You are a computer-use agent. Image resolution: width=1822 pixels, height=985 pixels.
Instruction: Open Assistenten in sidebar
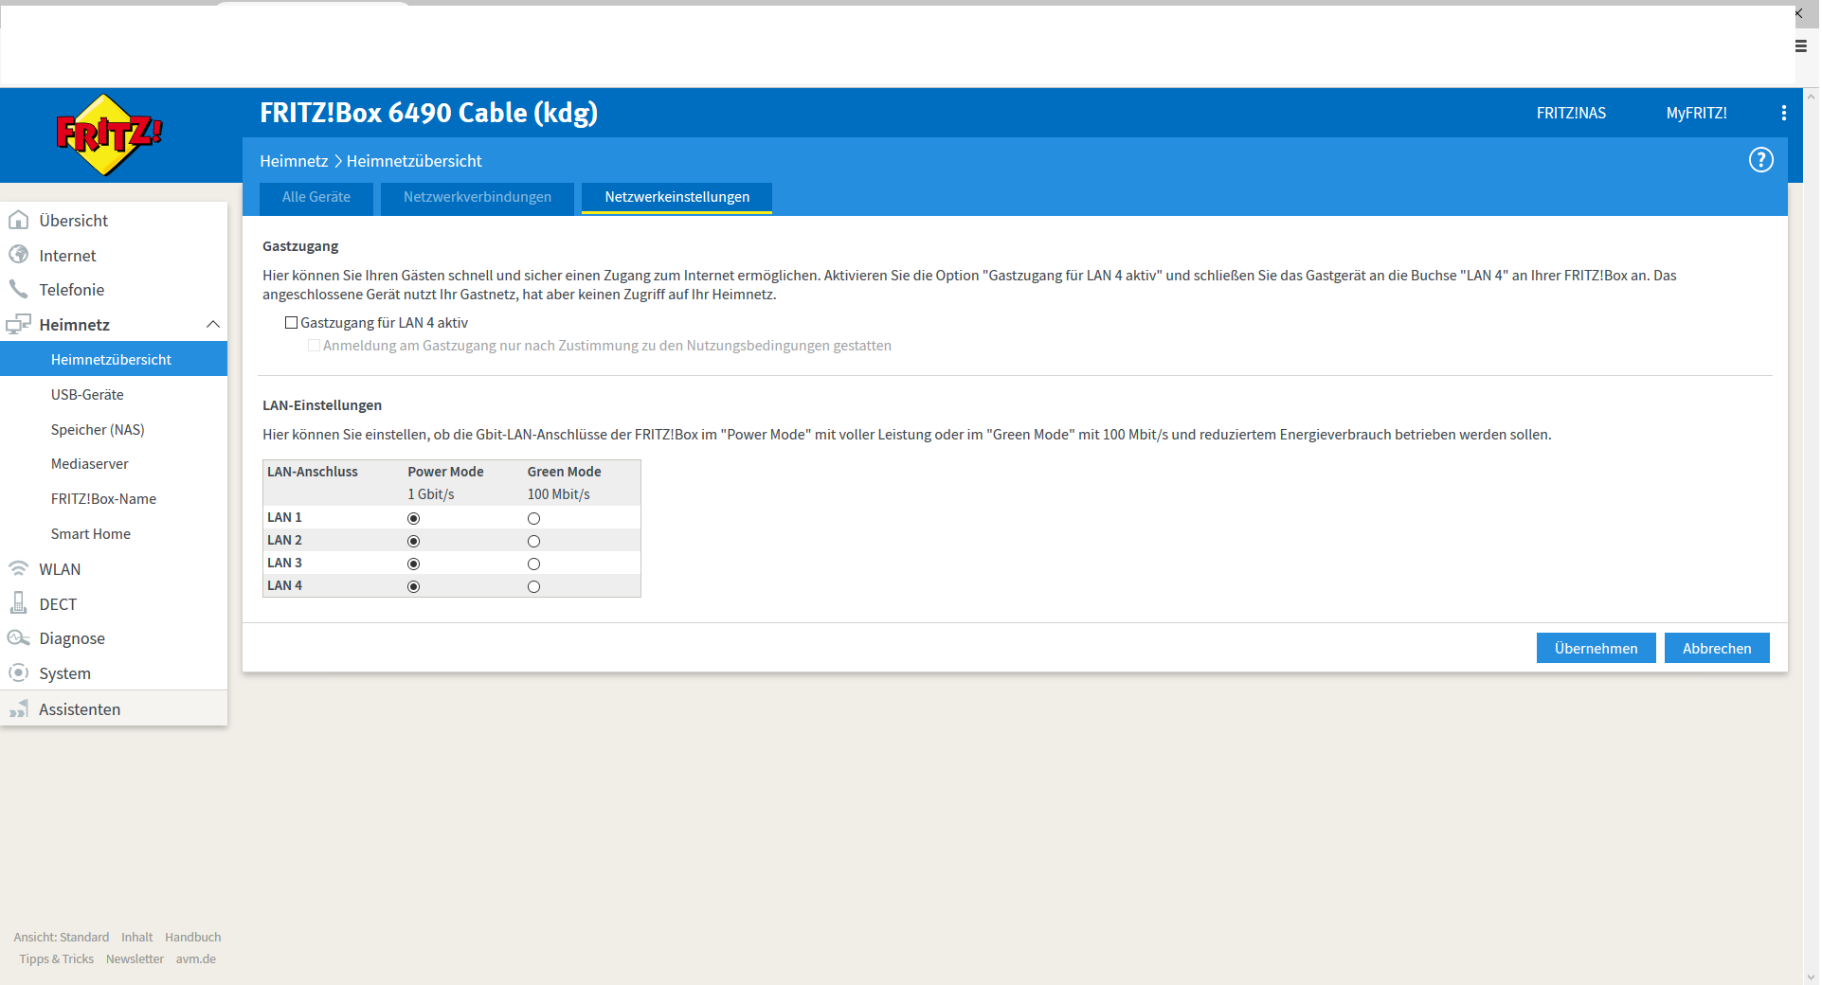80,709
